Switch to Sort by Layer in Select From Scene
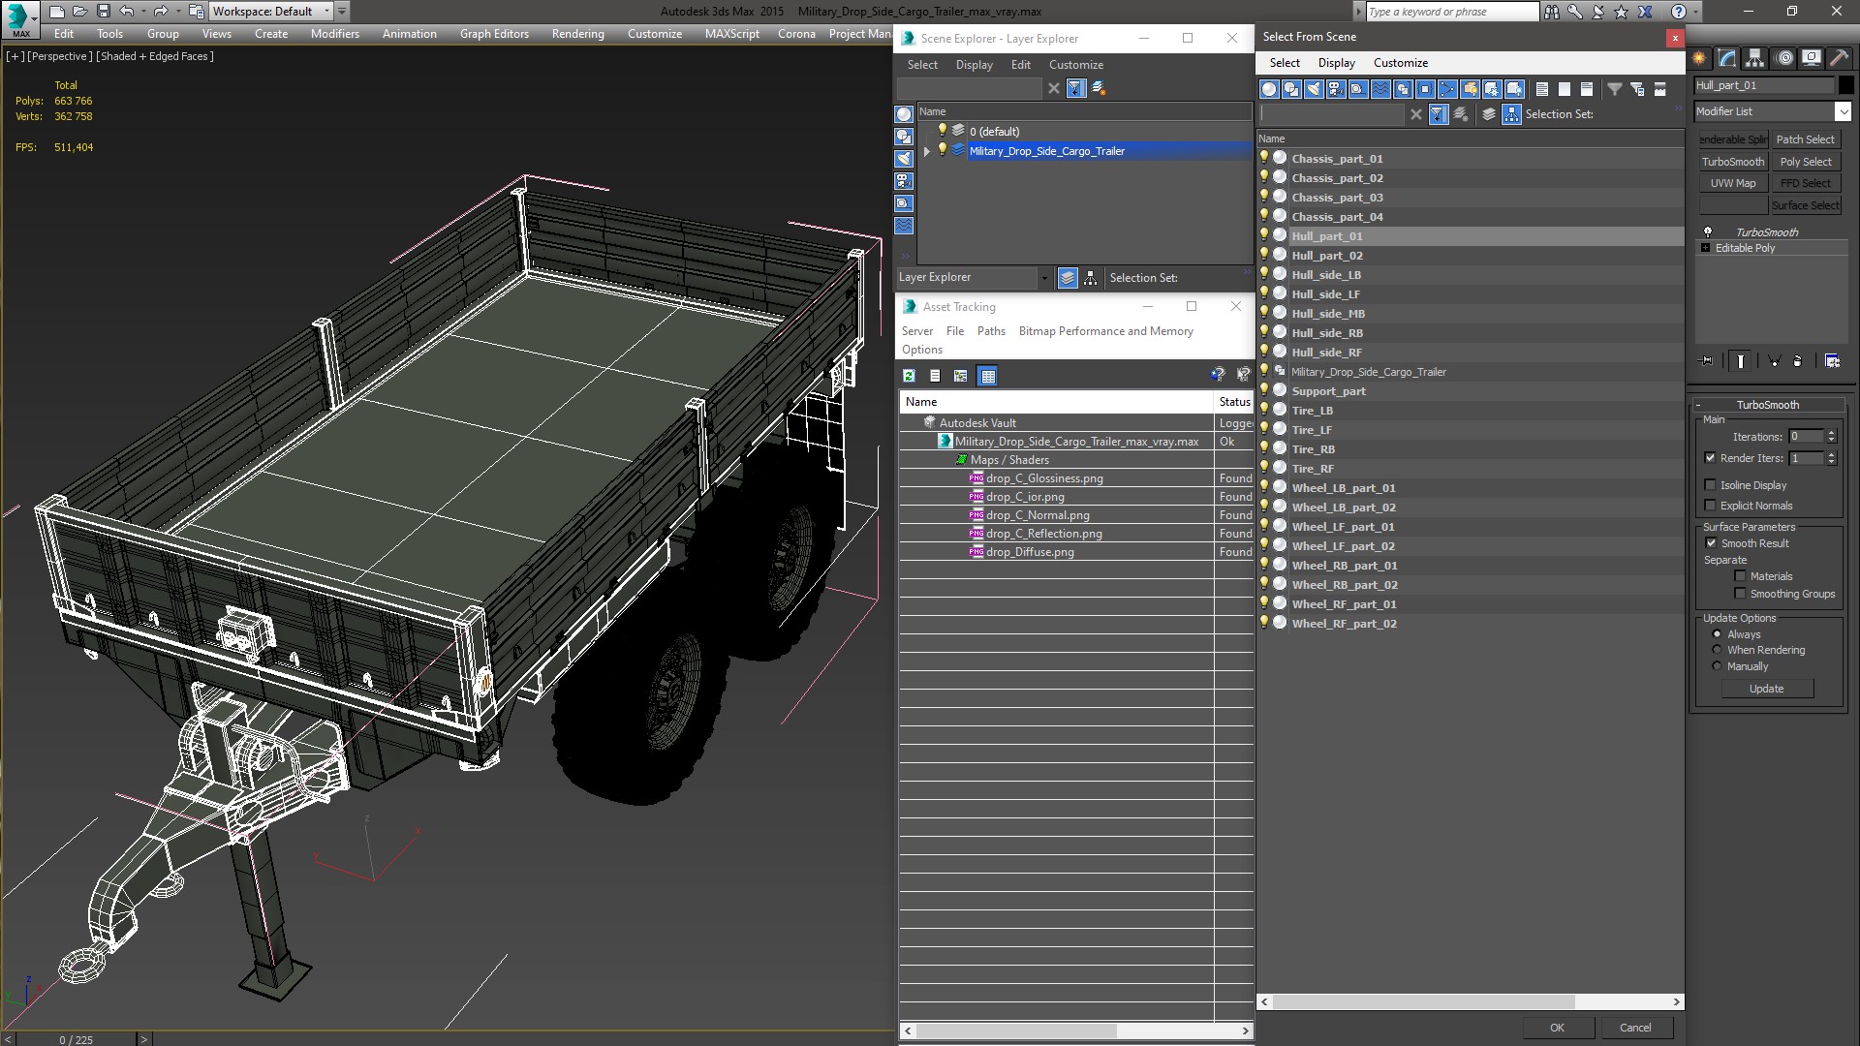The height and width of the screenshot is (1046, 1860). (1489, 114)
